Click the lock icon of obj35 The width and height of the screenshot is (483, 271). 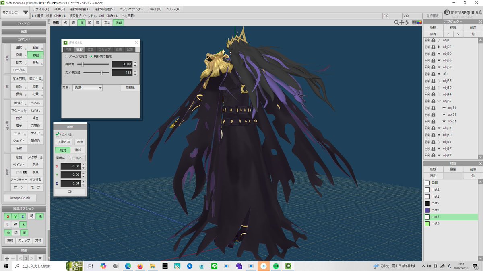(x=433, y=81)
